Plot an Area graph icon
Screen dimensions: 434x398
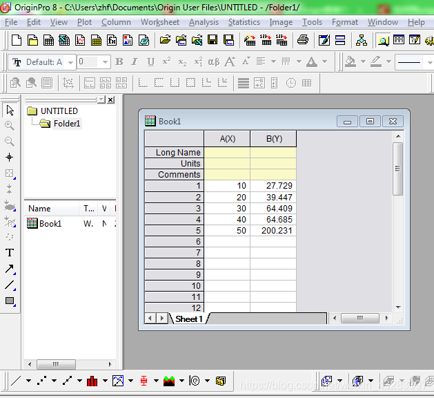click(169, 381)
